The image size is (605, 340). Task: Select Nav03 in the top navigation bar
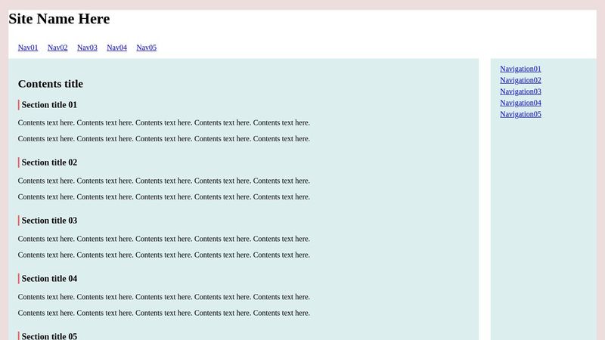87,48
